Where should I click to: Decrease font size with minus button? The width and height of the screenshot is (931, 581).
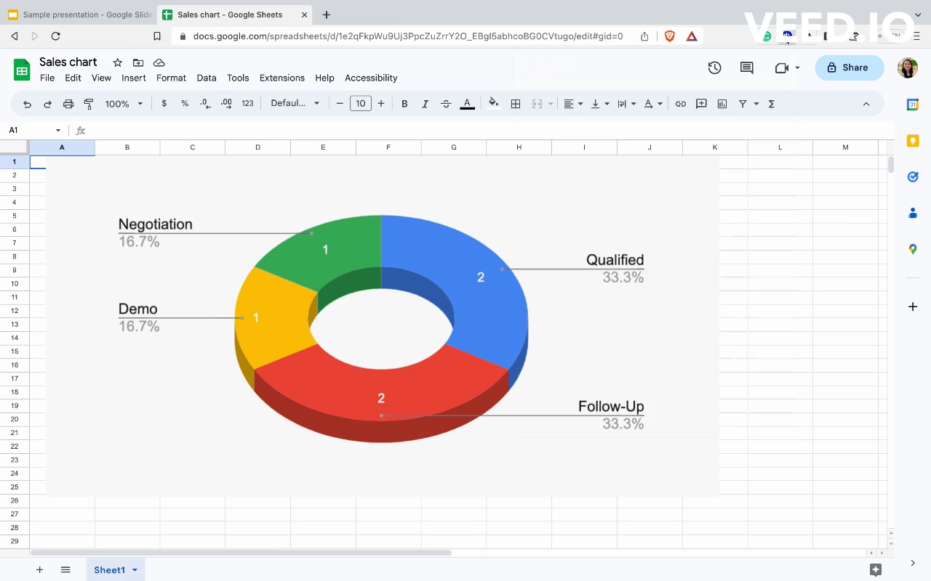click(x=340, y=104)
